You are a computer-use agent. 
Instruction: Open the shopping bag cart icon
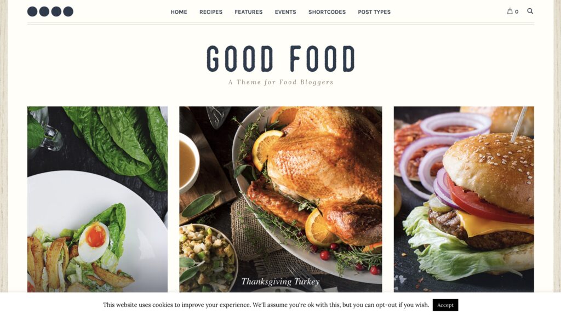pyautogui.click(x=510, y=11)
